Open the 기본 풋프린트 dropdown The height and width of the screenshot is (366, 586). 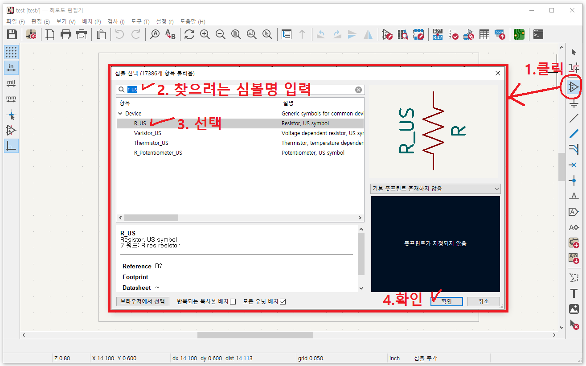coord(435,189)
